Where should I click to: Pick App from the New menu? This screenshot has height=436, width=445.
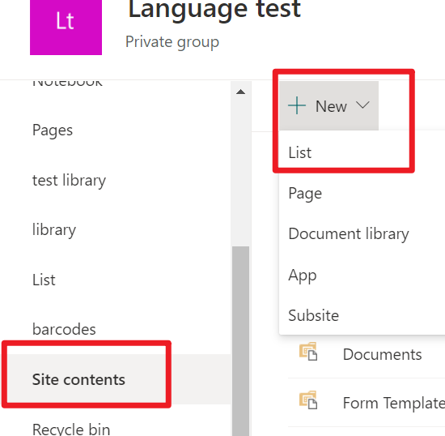click(x=303, y=276)
